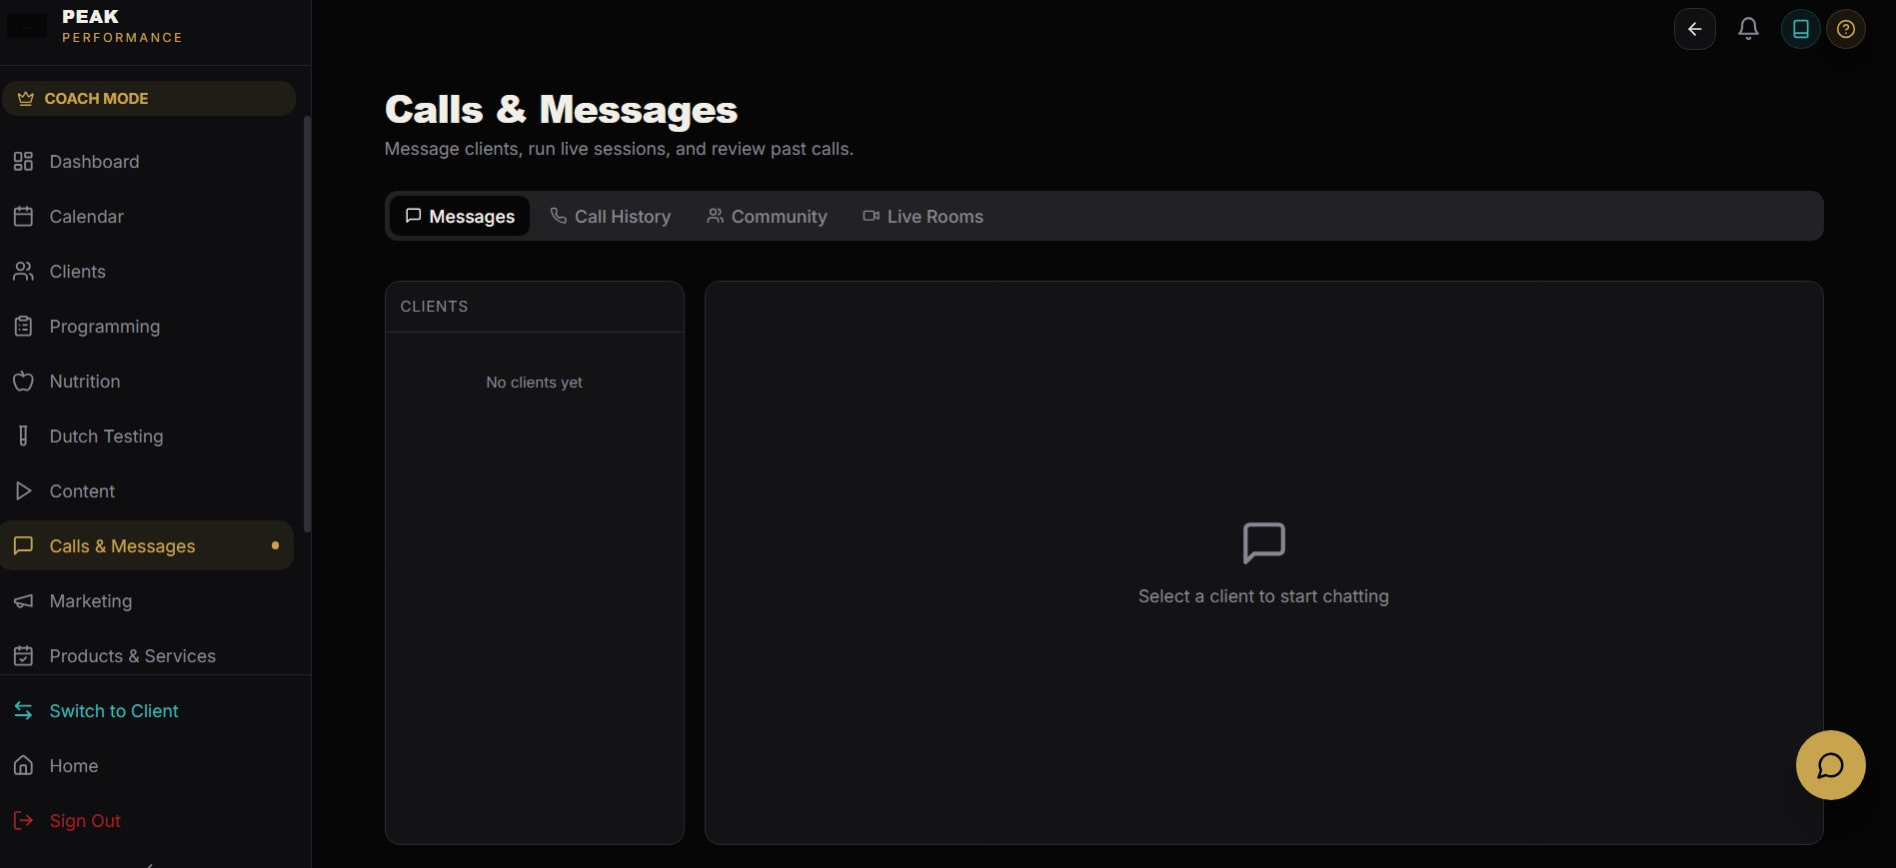Go to Dashboard page label
This screenshot has width=1896, height=868.
point(94,162)
